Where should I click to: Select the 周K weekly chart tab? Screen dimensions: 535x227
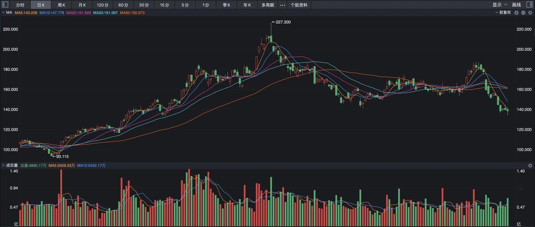pos(61,5)
